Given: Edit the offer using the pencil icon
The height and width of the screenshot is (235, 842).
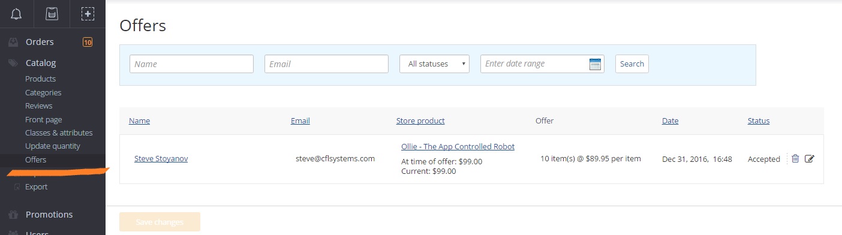Looking at the screenshot, I should point(810,159).
